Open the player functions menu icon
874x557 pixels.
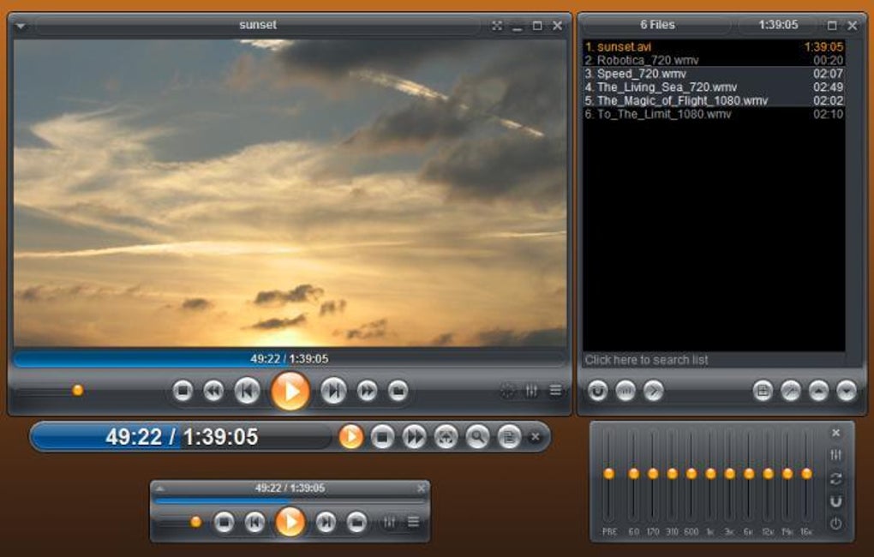(x=556, y=390)
